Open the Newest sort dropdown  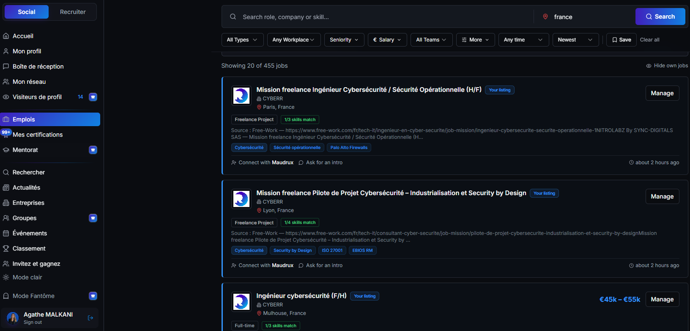tap(575, 40)
